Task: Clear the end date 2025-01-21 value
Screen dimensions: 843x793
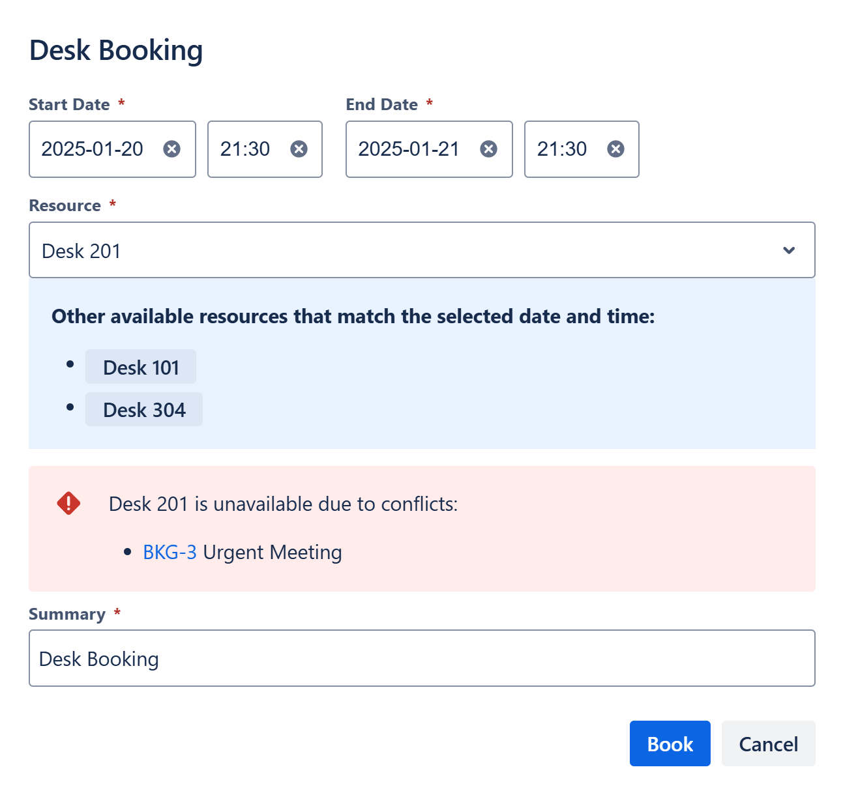Action: [488, 149]
